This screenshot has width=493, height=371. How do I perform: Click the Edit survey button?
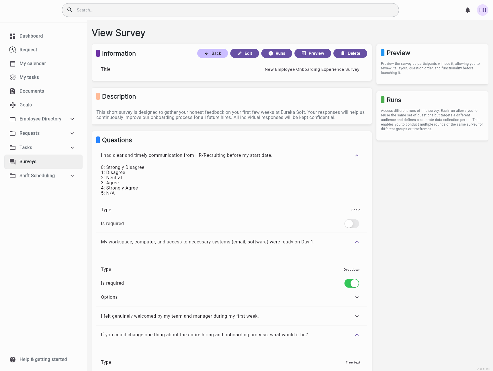pos(244,53)
